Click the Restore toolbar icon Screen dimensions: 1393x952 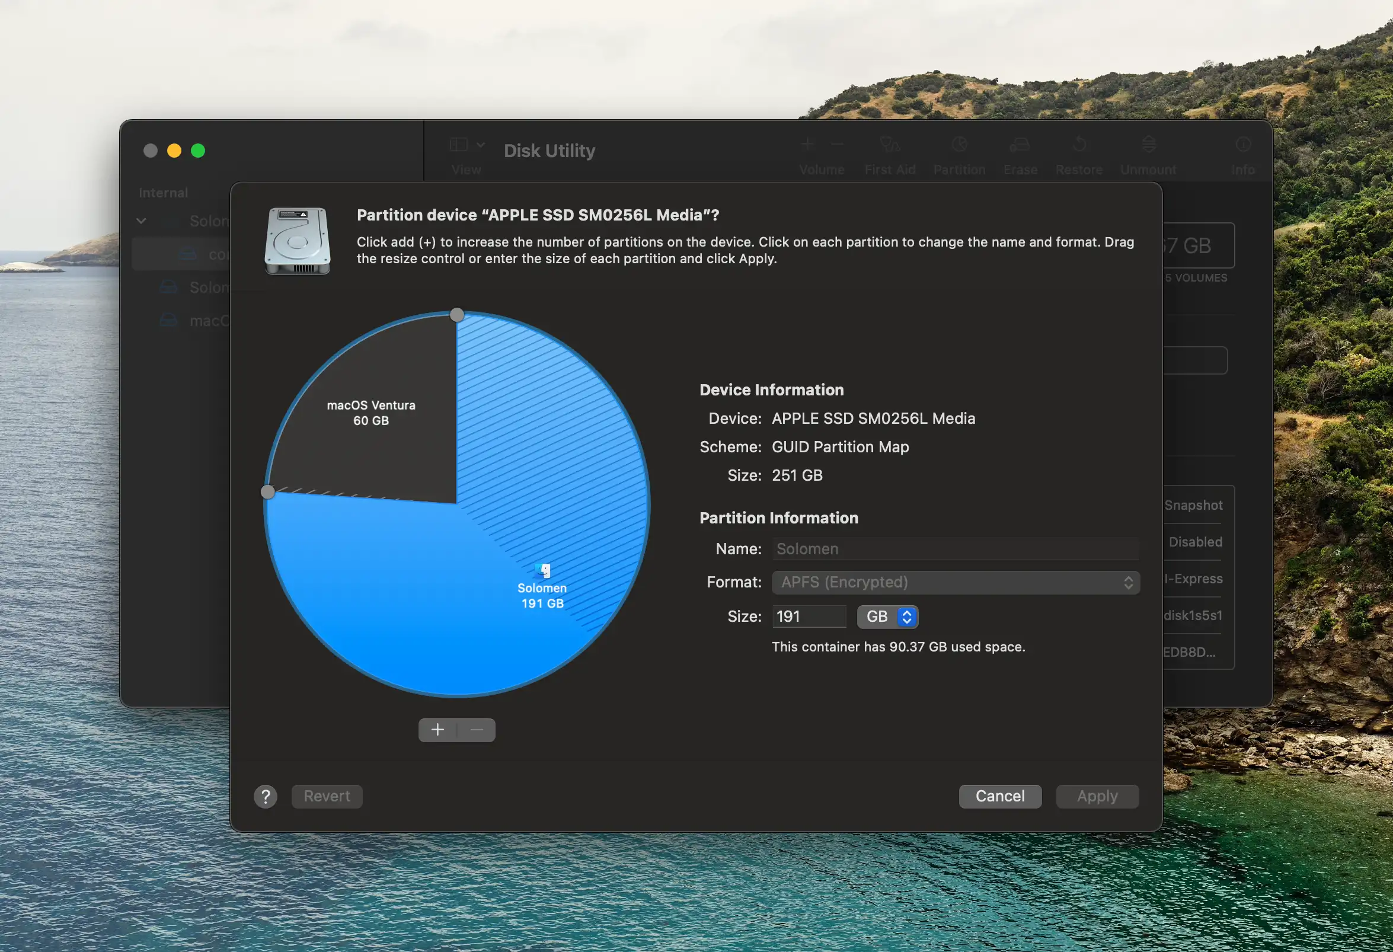1079,144
